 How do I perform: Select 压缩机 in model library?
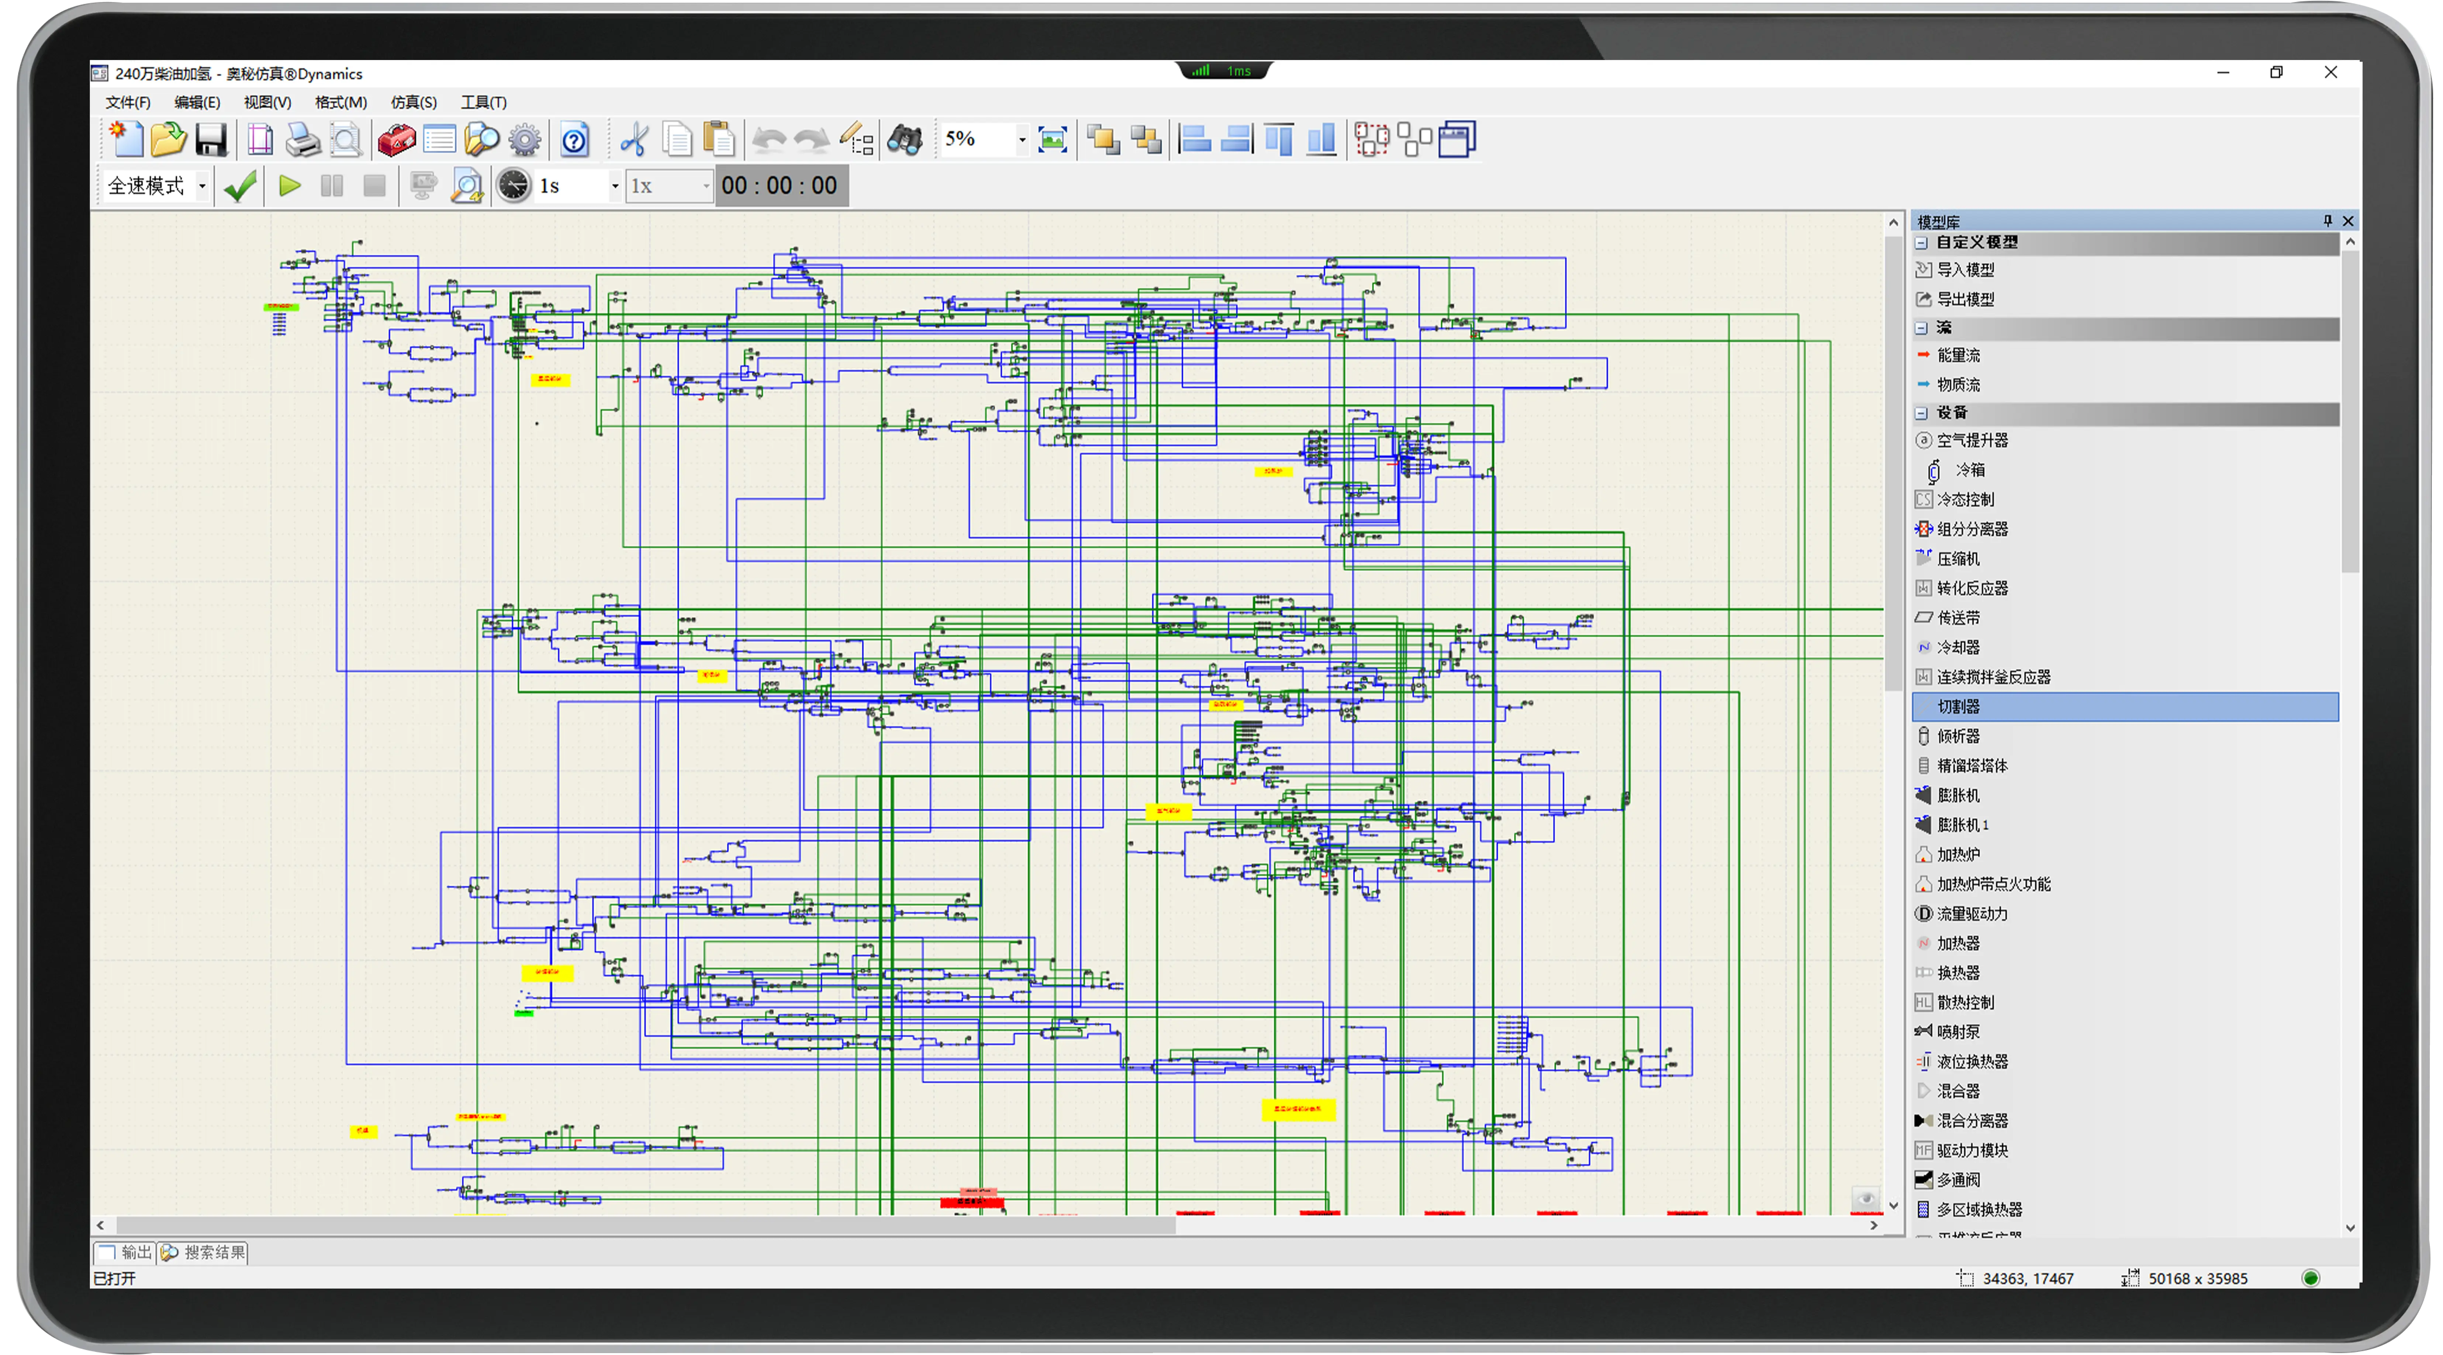pos(1957,559)
